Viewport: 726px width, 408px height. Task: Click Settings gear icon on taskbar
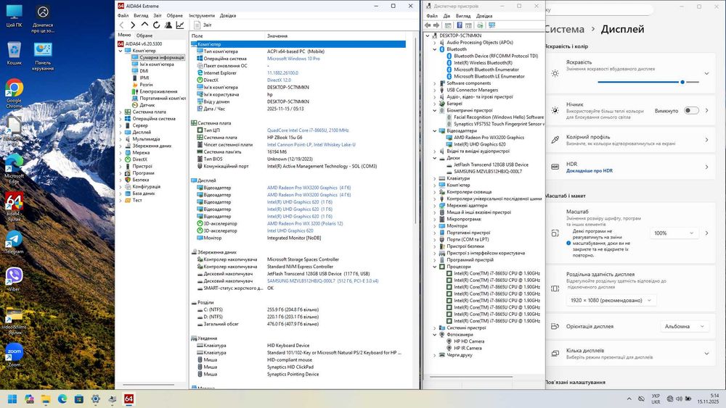pyautogui.click(x=95, y=399)
